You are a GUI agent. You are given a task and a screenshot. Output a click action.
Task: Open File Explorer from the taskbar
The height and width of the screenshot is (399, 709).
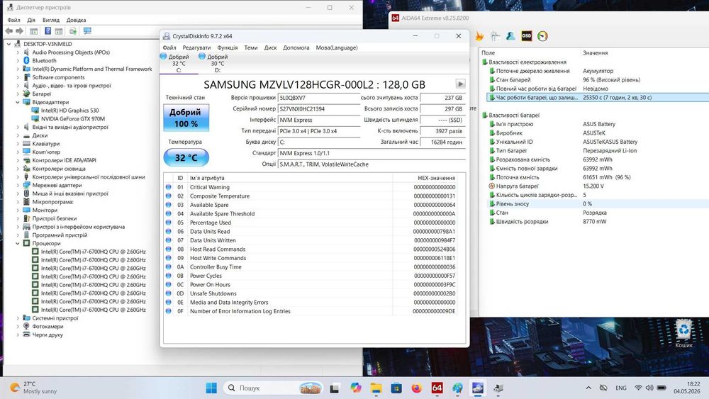pos(376,388)
